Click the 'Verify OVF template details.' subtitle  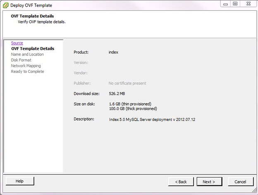point(42,22)
